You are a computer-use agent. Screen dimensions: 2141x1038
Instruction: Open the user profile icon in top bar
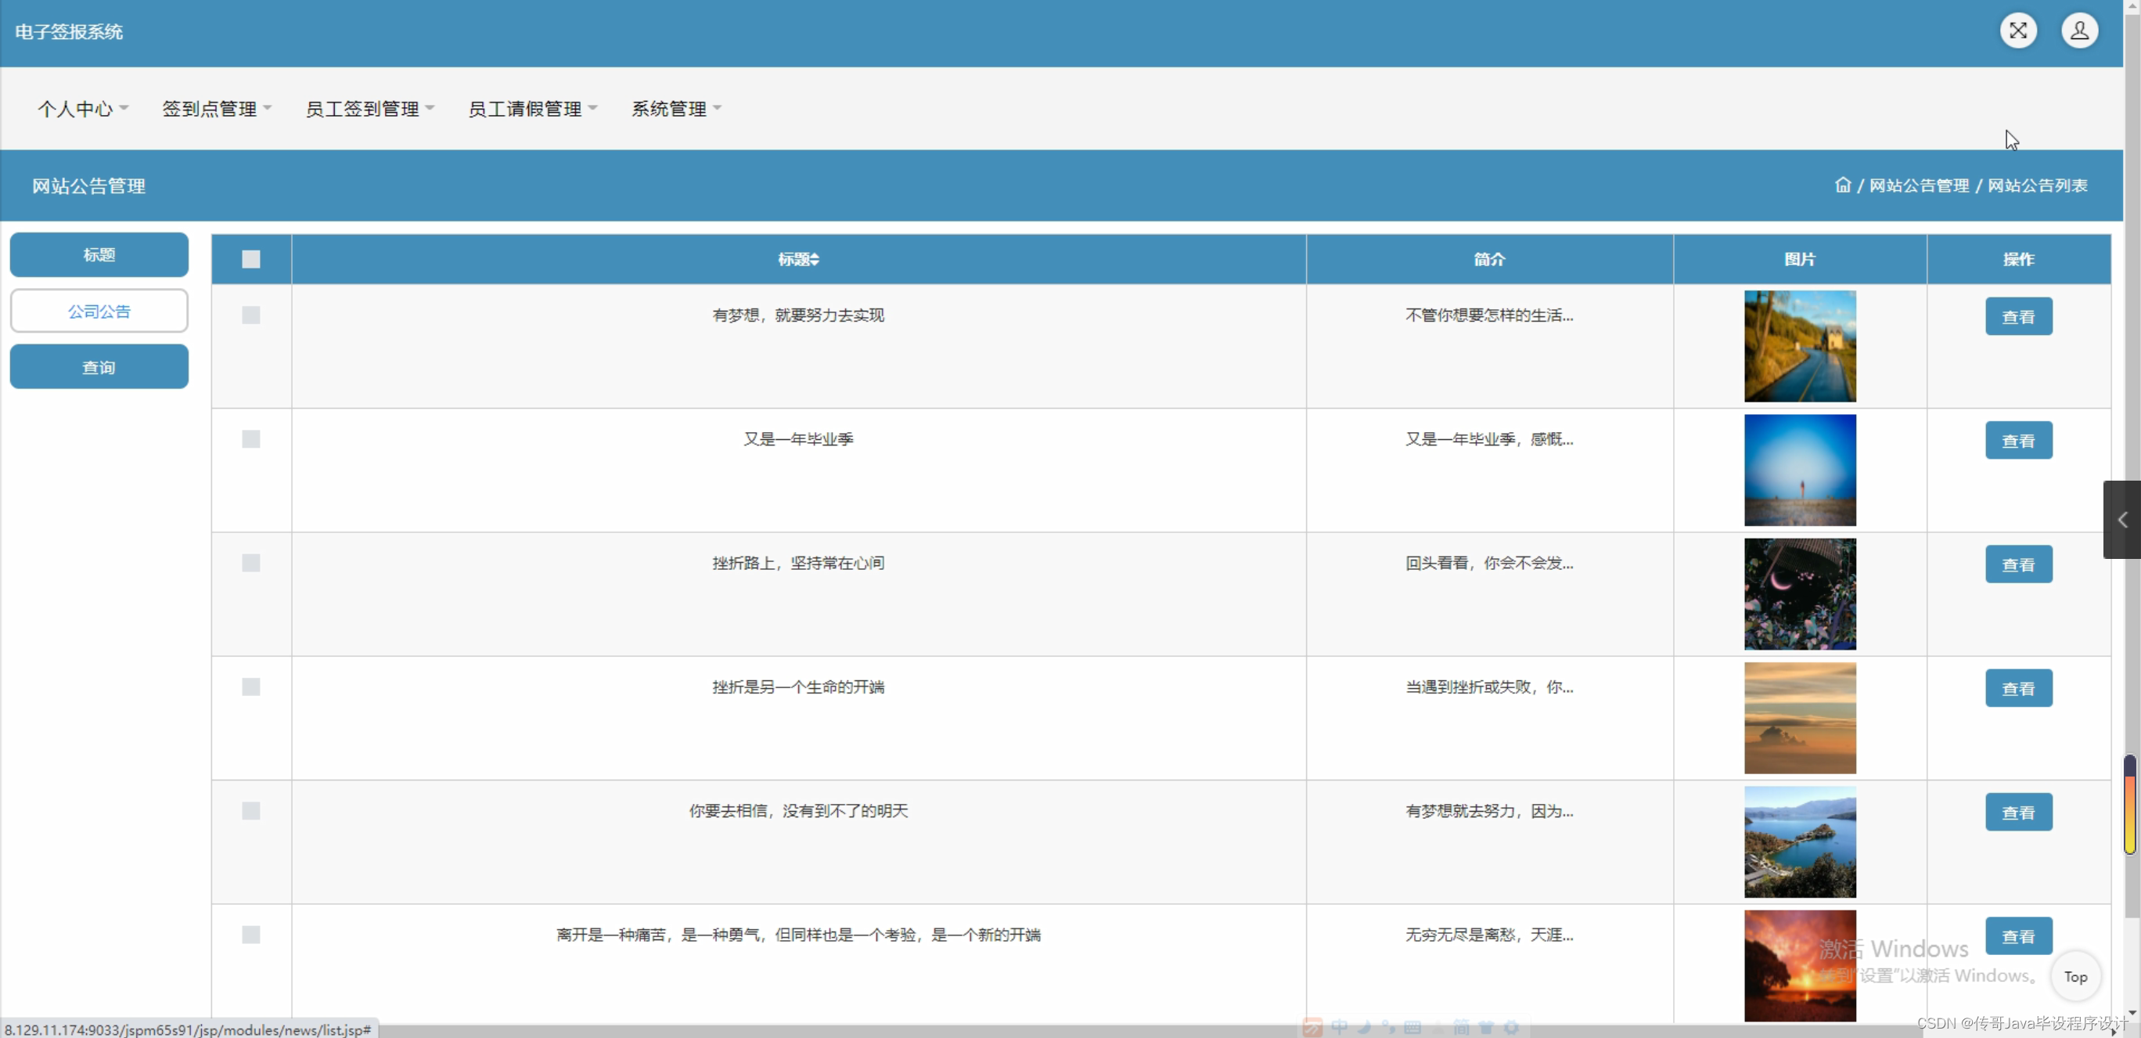(2078, 30)
